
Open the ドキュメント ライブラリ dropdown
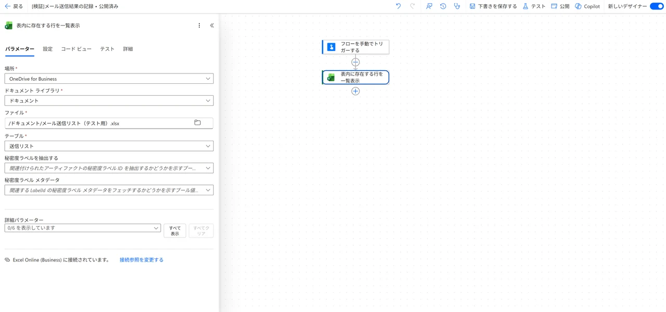click(109, 101)
